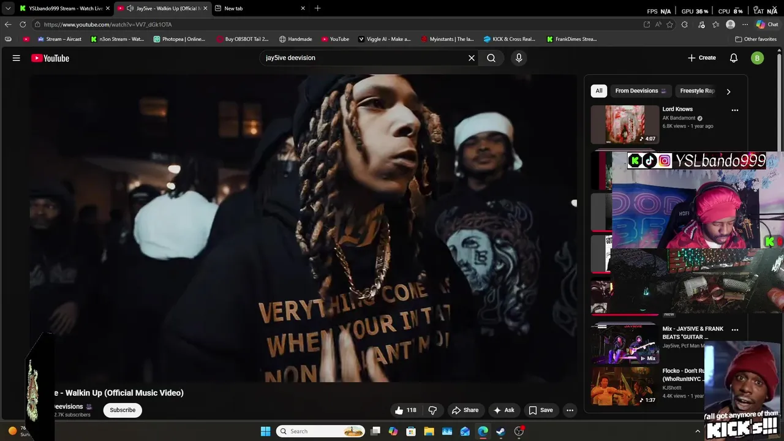The width and height of the screenshot is (784, 441).
Task: Open the Windows Start menu
Action: click(x=265, y=431)
